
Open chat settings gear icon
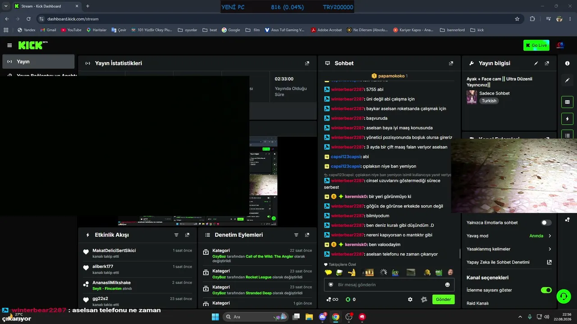[x=410, y=300]
